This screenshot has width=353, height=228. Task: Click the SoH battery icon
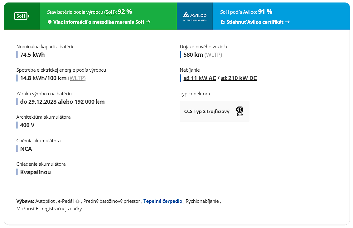pyautogui.click(x=22, y=16)
